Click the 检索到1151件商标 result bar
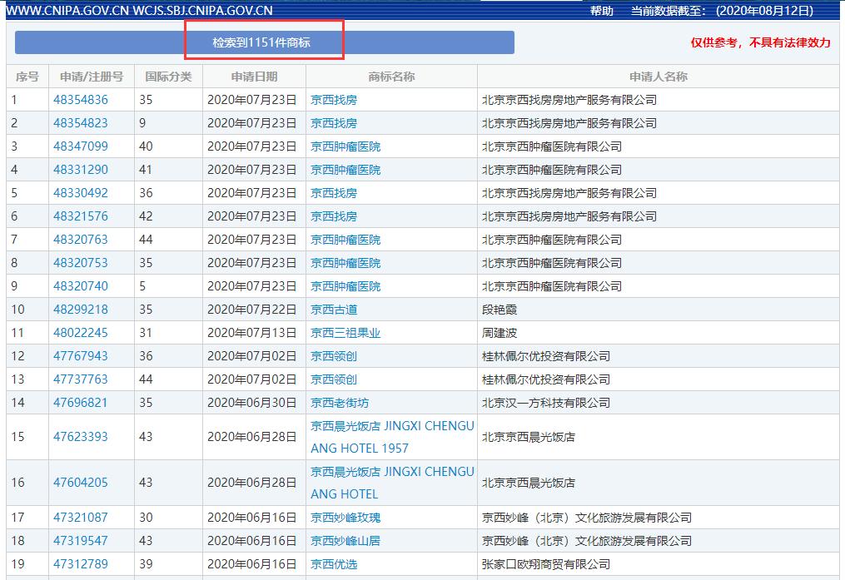The height and width of the screenshot is (580, 845). coord(265,42)
